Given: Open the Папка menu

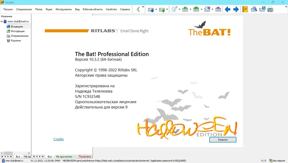Looking at the screenshot, I should [39, 9].
